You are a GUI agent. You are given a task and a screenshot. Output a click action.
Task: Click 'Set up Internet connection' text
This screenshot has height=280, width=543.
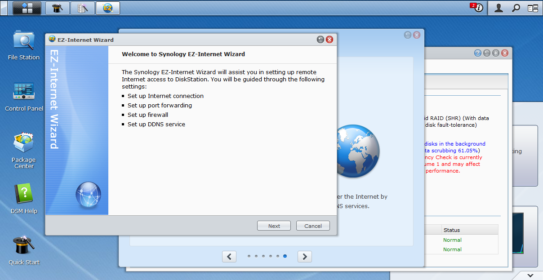pyautogui.click(x=165, y=96)
